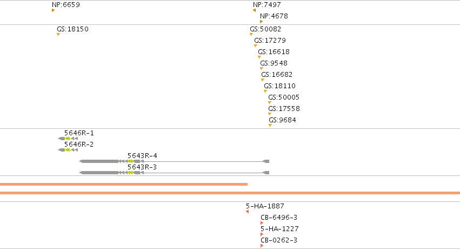Image resolution: width=460 pixels, height=249 pixels.
Task: Click the 5643R-3 label text
Action: pyautogui.click(x=142, y=167)
